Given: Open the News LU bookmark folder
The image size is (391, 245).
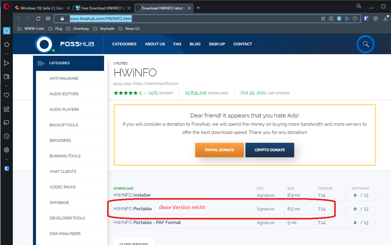Looking at the screenshot, I should tap(129, 29).
